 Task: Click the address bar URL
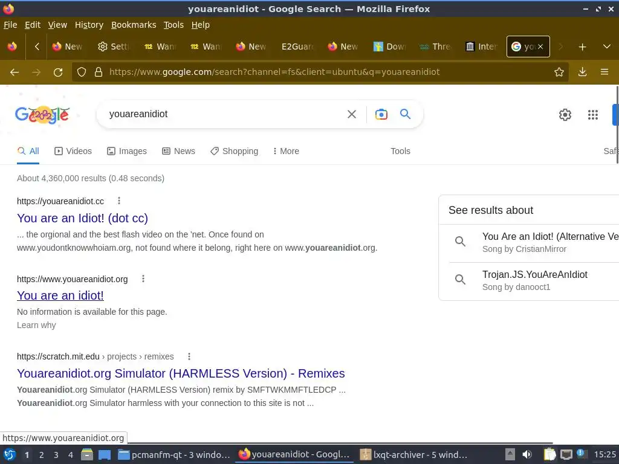274,72
